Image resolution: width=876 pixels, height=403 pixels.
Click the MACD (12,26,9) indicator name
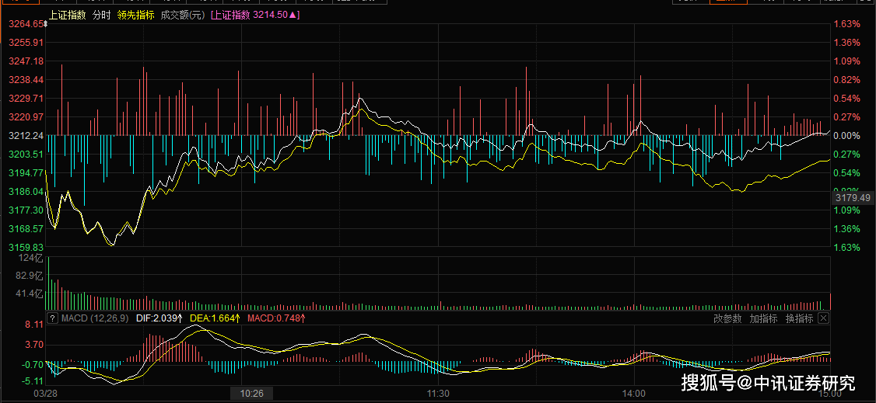click(x=95, y=318)
